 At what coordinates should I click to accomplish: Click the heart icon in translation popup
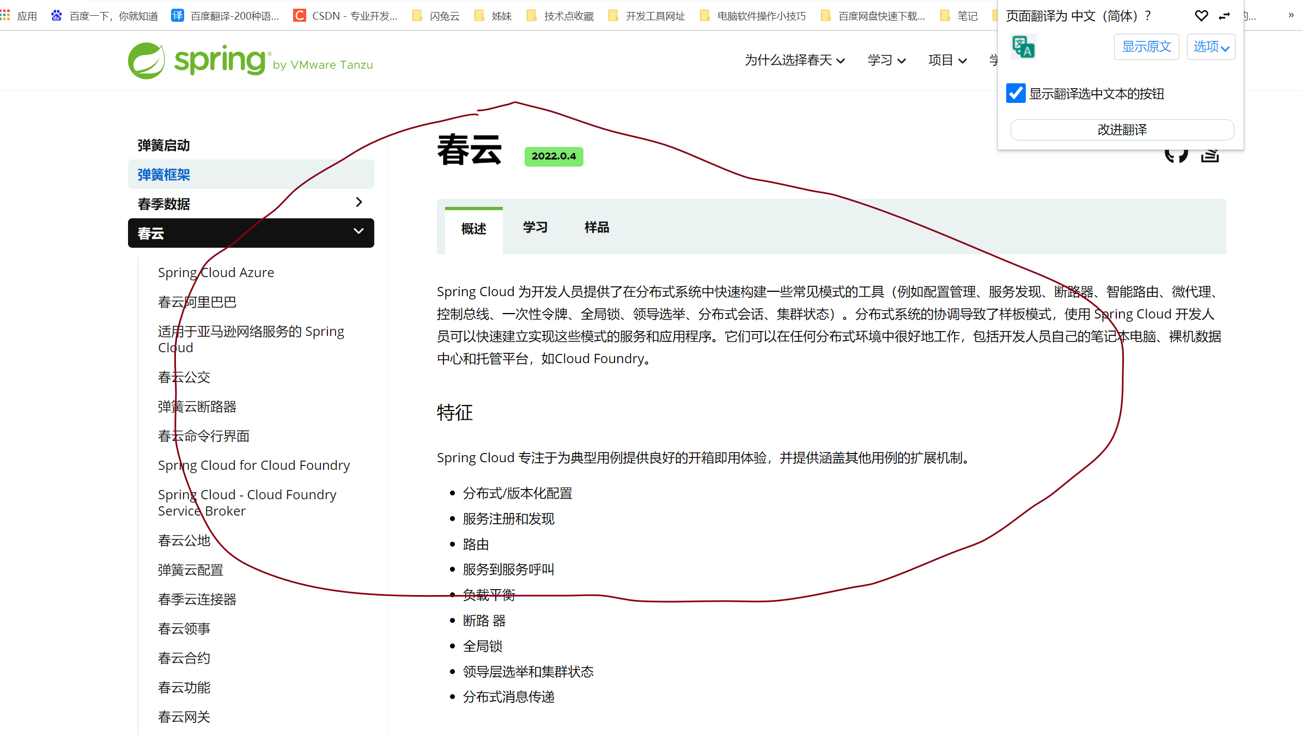point(1201,16)
